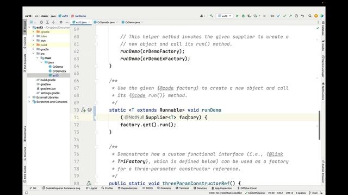
Task: Expand the build folder
Action: point(33,45)
